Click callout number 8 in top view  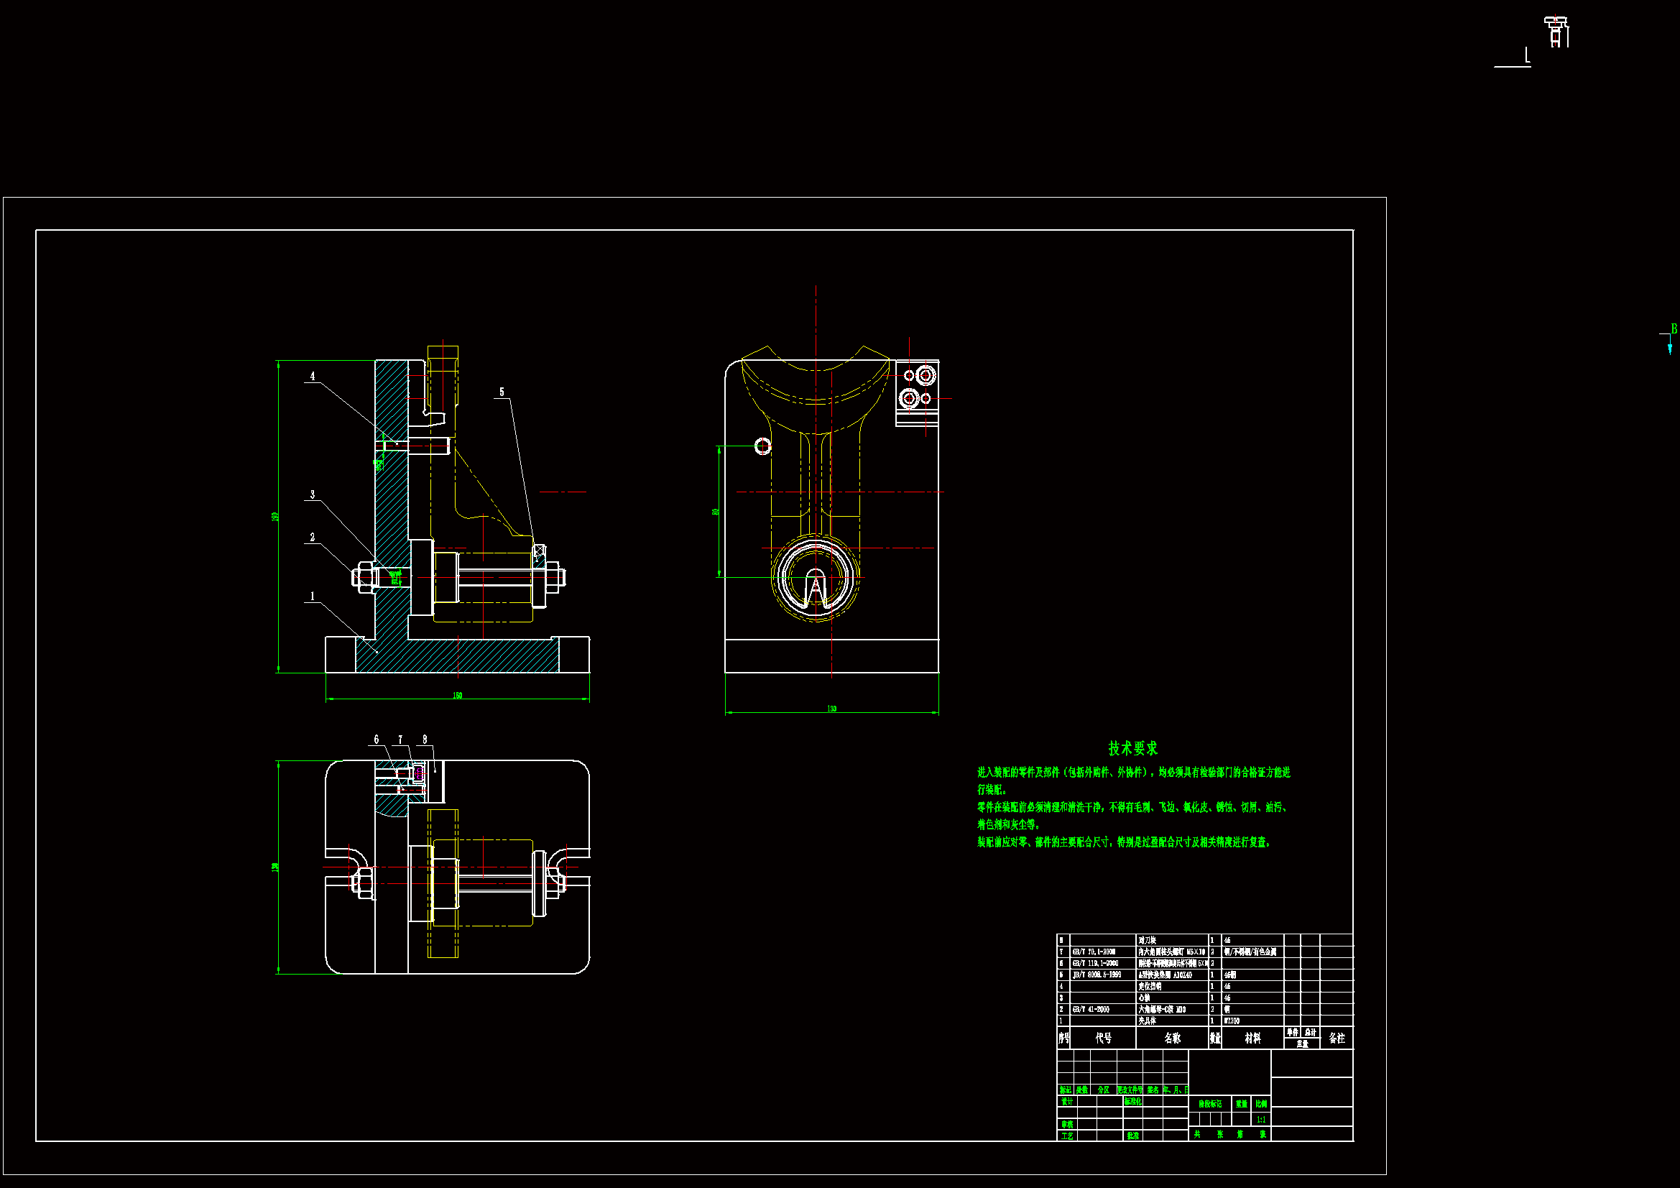coord(425,740)
